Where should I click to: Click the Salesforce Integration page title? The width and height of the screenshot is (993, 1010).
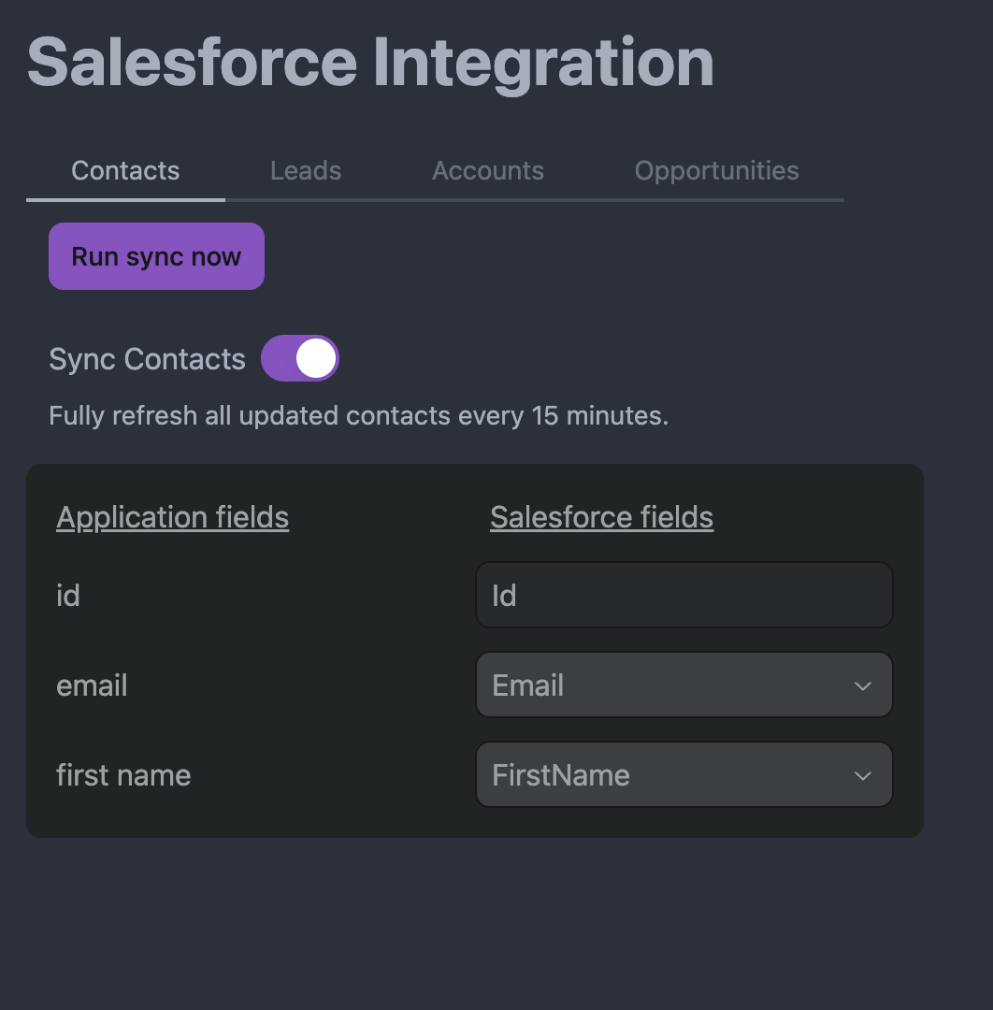370,64
